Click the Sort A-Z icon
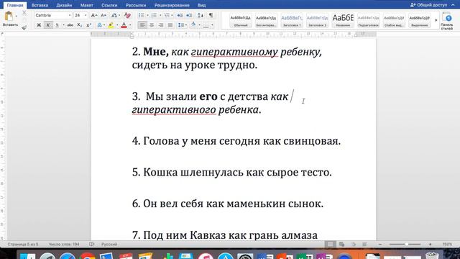 pyautogui.click(x=201, y=15)
